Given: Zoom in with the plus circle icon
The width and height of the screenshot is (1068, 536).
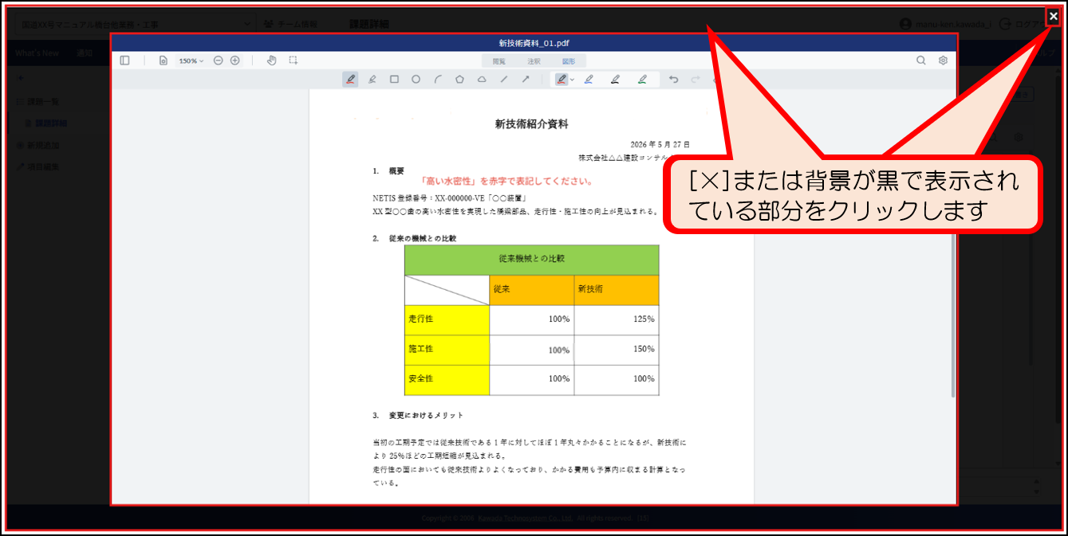Looking at the screenshot, I should pyautogui.click(x=234, y=61).
